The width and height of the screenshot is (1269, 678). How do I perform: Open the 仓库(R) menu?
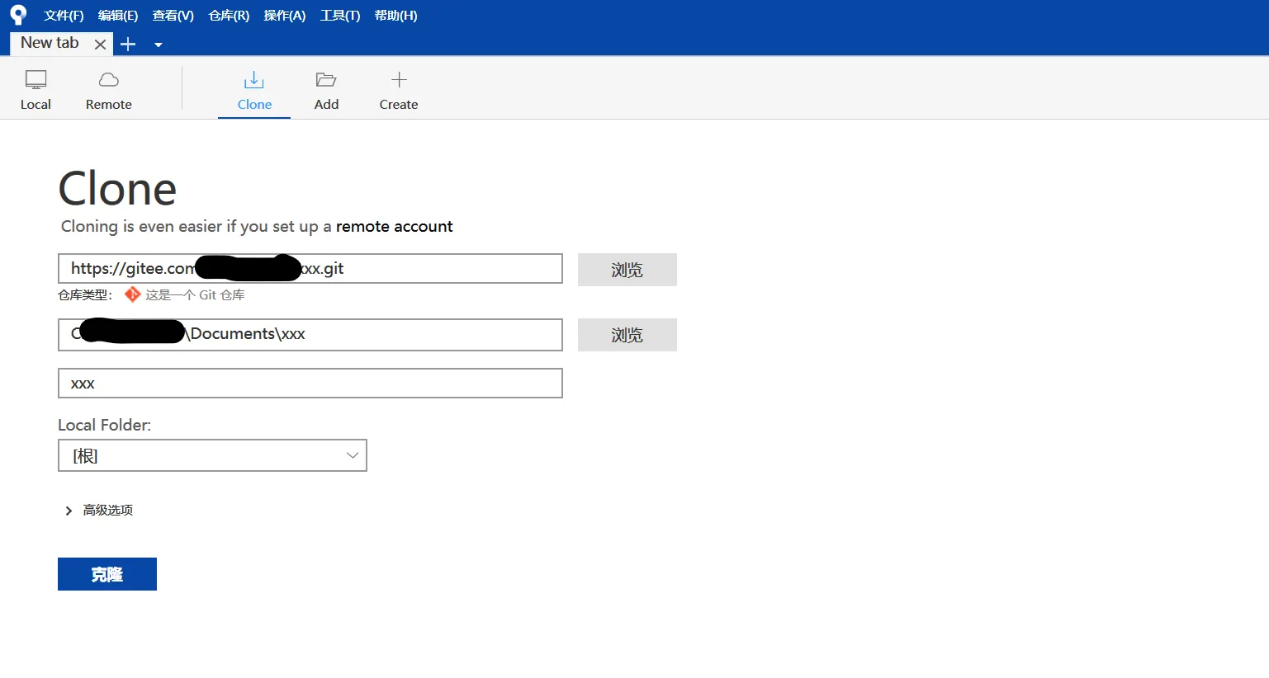[229, 16]
